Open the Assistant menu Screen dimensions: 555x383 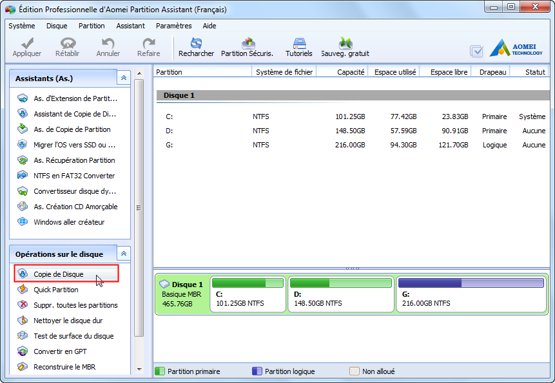[131, 26]
